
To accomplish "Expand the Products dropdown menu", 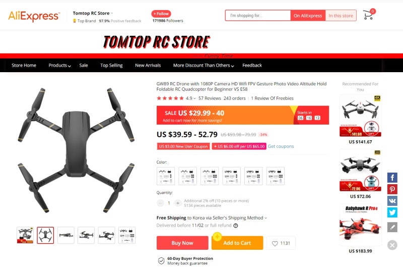I will tap(59, 66).
